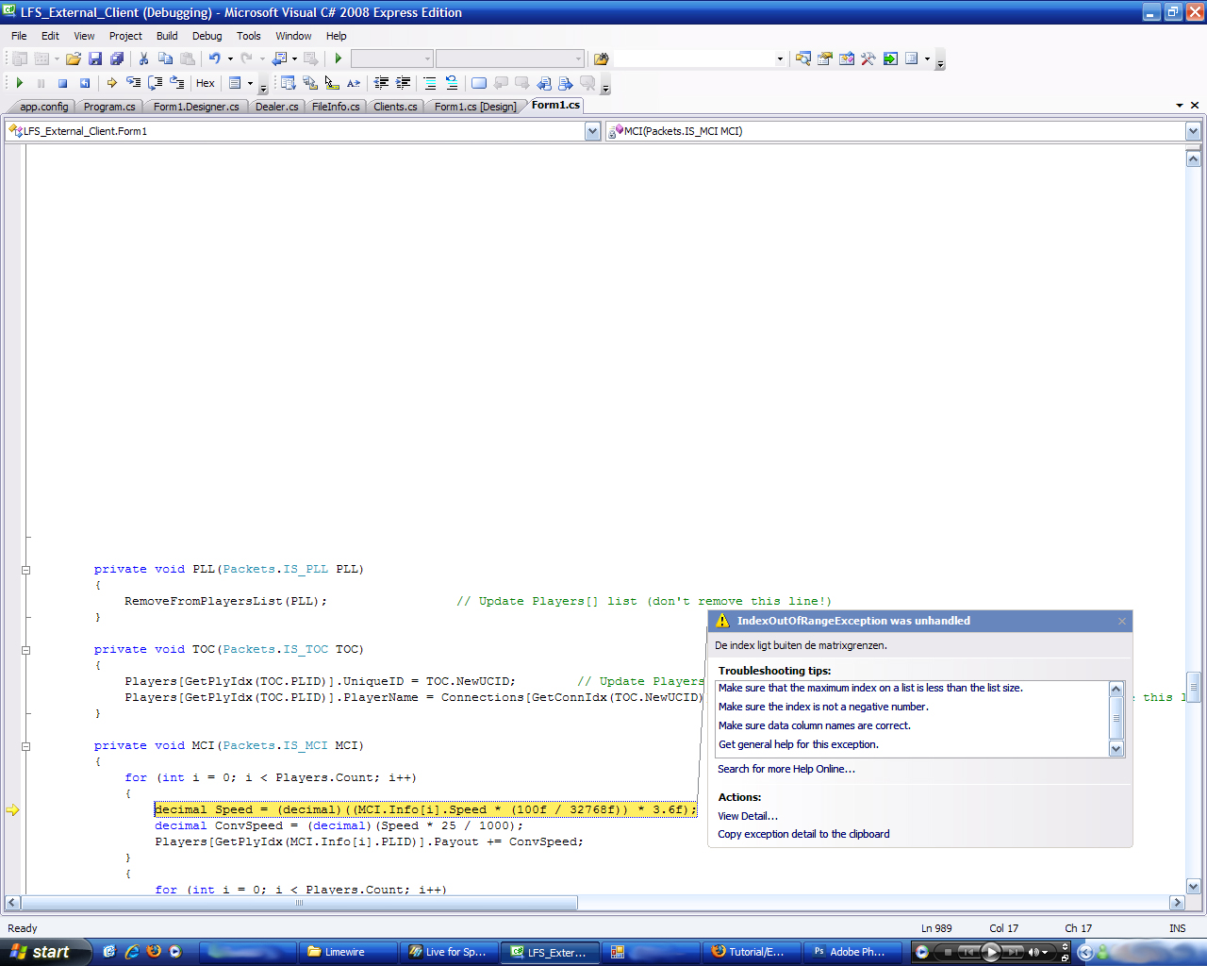Switch to the Form1.Designer.cs tab

pyautogui.click(x=196, y=107)
